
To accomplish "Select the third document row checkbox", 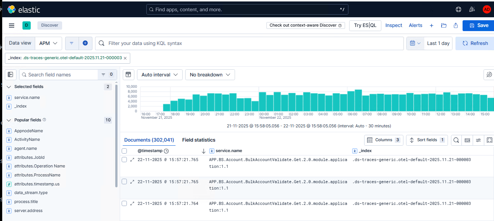I will (125, 203).
